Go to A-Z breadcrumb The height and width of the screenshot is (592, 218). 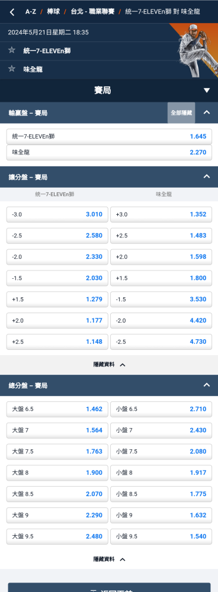click(31, 12)
